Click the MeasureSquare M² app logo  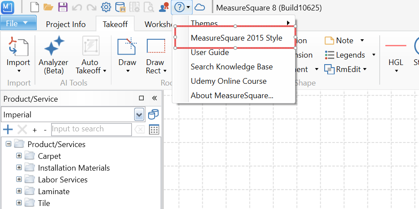[7, 7]
